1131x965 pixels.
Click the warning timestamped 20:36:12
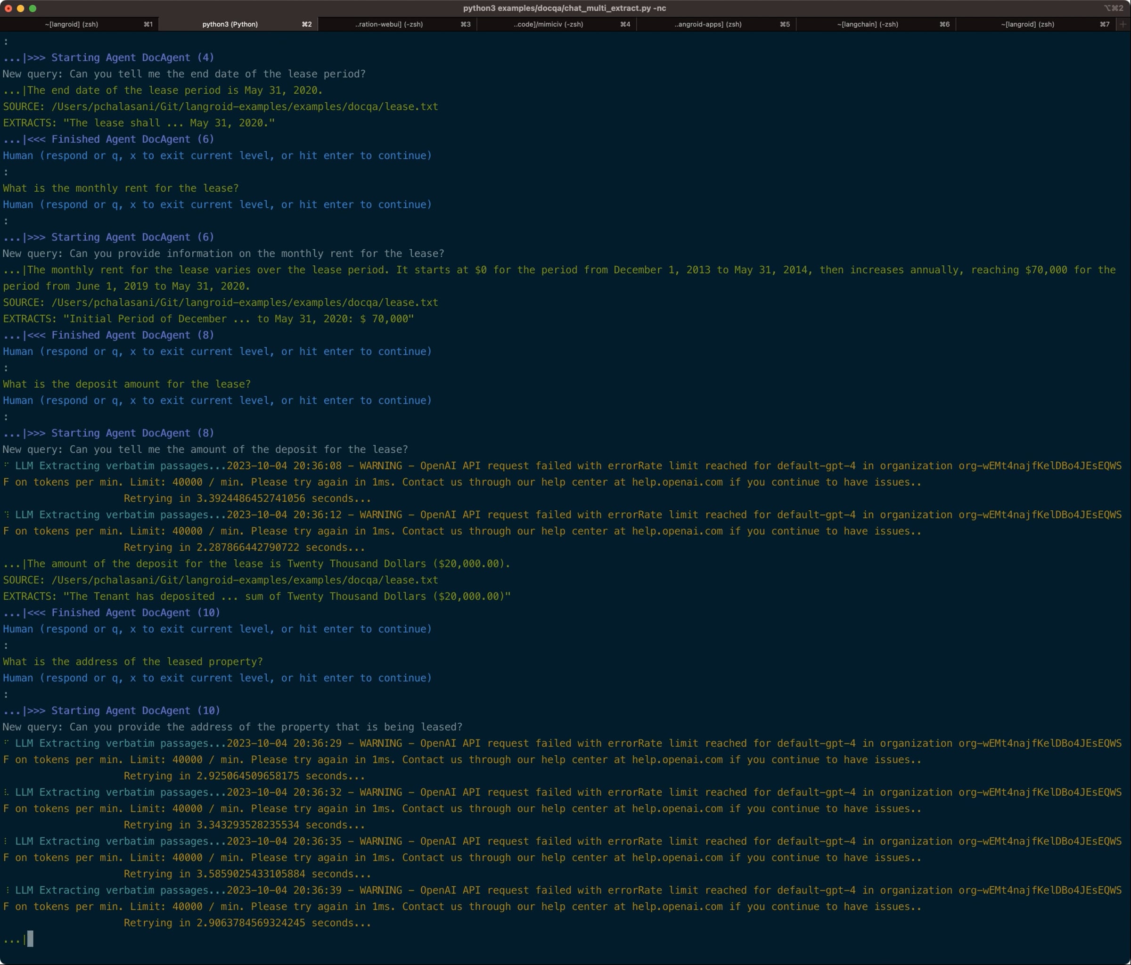[562, 523]
